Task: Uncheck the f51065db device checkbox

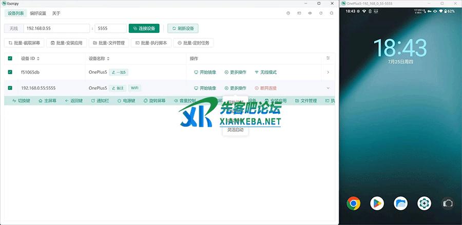Action: coord(10,72)
